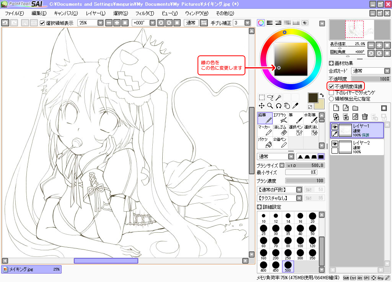Open the 編集(E) menu

[39, 13]
